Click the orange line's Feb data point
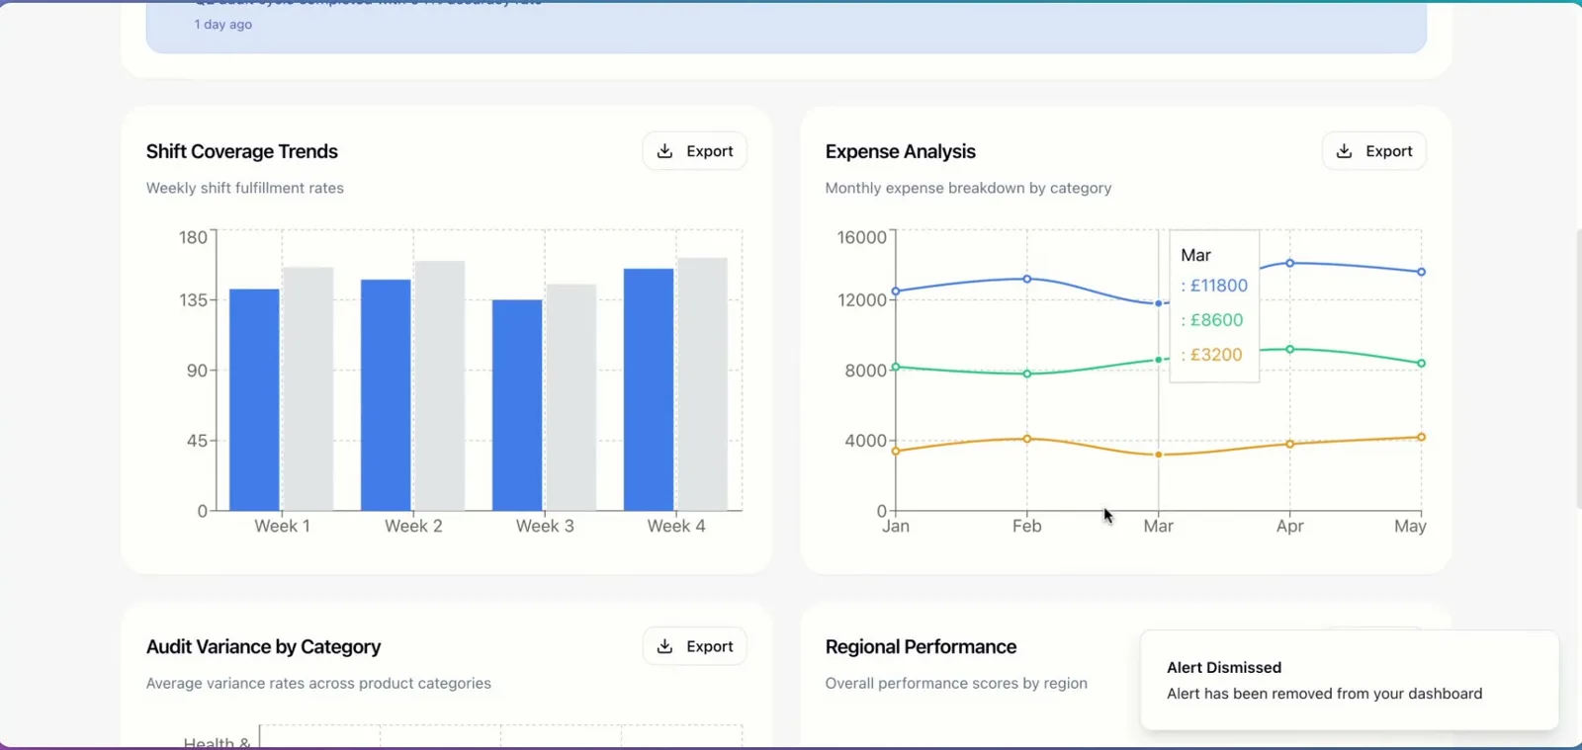The image size is (1582, 750). 1027,439
